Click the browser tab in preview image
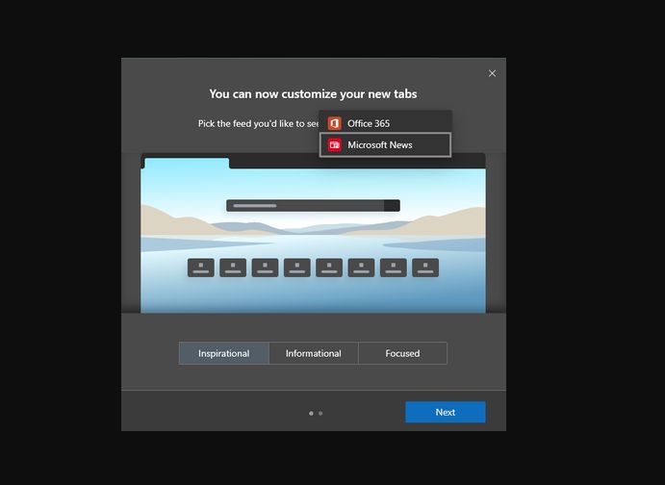 pyautogui.click(x=186, y=163)
